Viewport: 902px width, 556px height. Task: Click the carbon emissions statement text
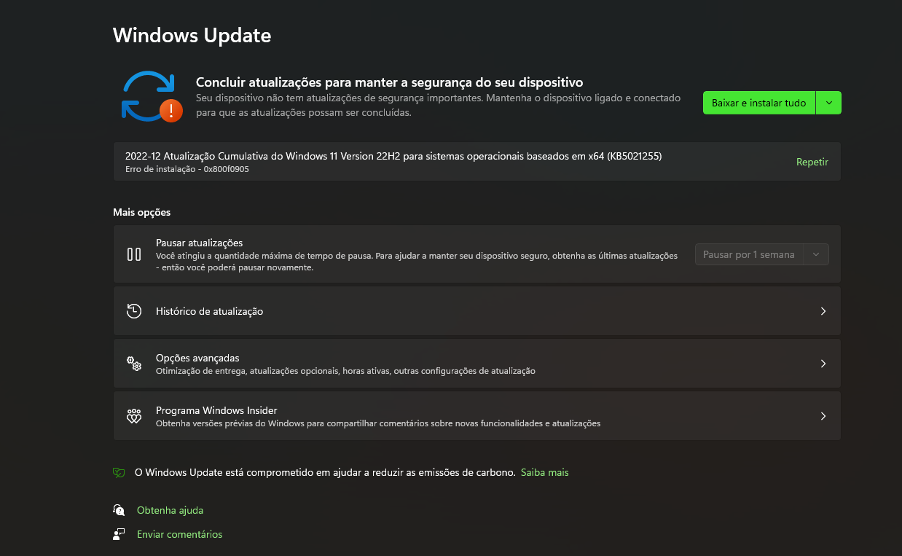click(325, 473)
